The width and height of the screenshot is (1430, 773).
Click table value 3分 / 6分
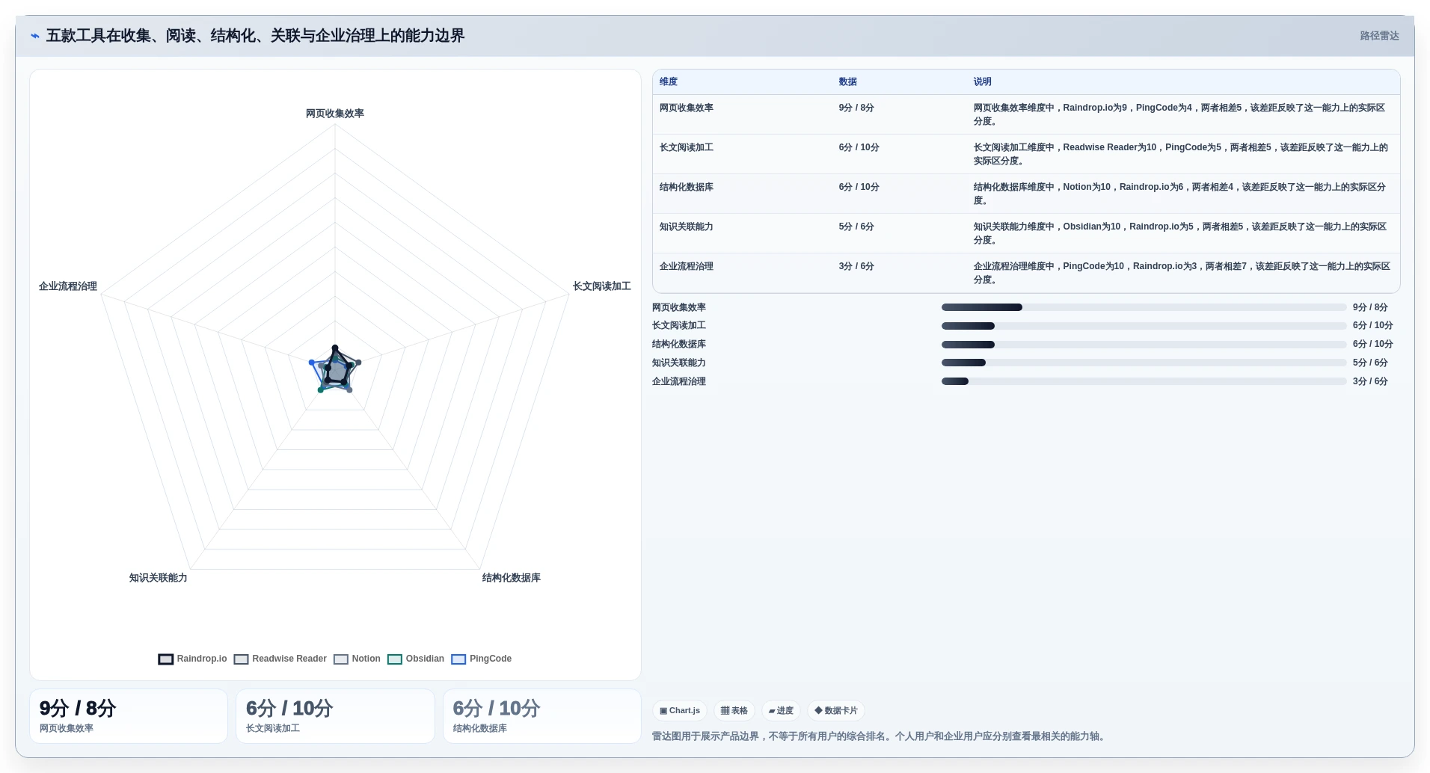coord(856,266)
